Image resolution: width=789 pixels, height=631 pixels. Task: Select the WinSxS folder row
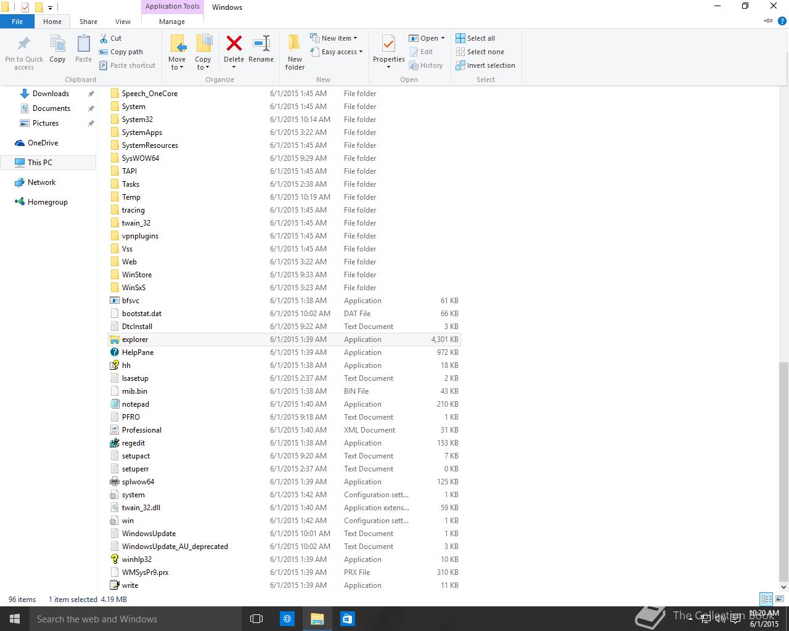click(284, 288)
